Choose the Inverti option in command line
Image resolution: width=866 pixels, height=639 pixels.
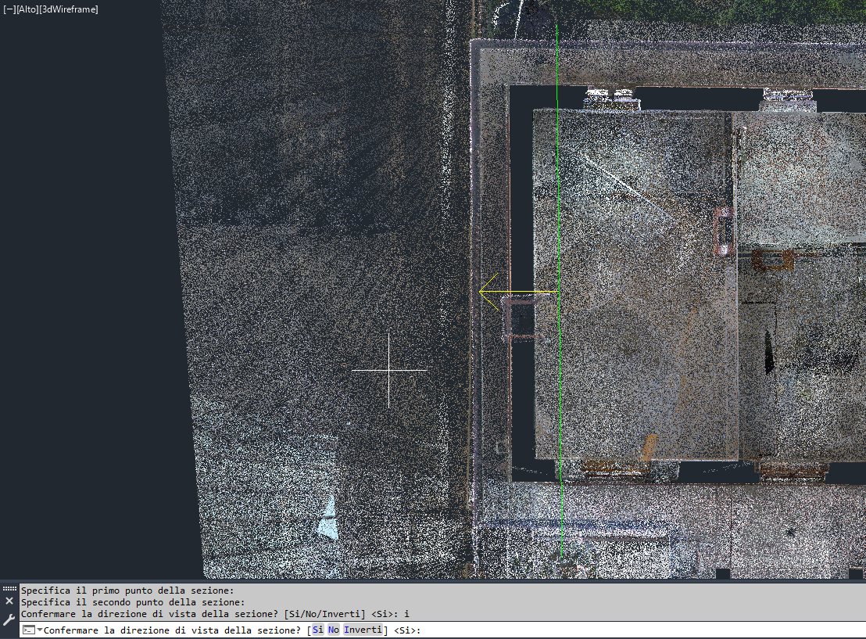[x=363, y=630]
